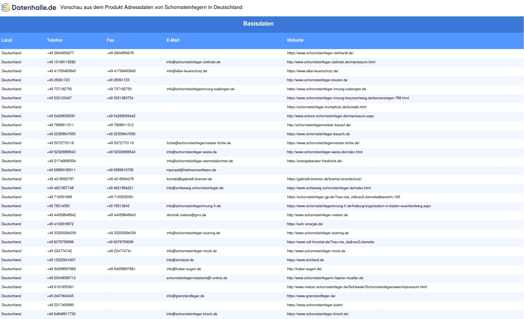The image size is (524, 319).
Task: Open the elbe-feuerschutz.de website link
Action: [313, 71]
